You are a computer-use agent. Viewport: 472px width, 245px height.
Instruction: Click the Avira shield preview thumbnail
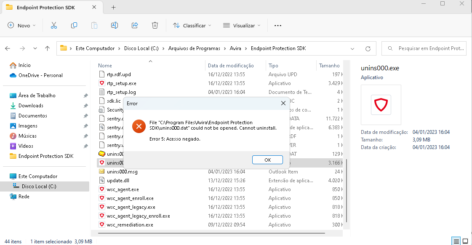tap(381, 105)
